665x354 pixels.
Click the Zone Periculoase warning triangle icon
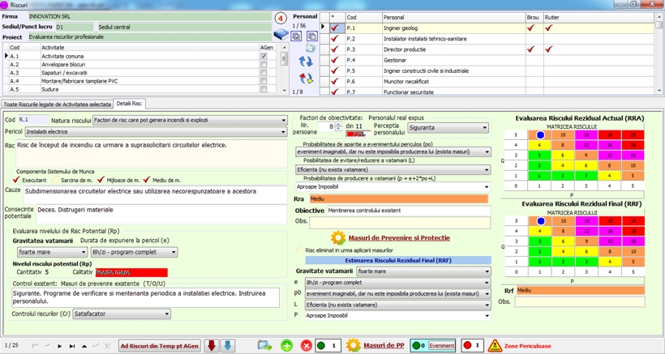coord(495,346)
